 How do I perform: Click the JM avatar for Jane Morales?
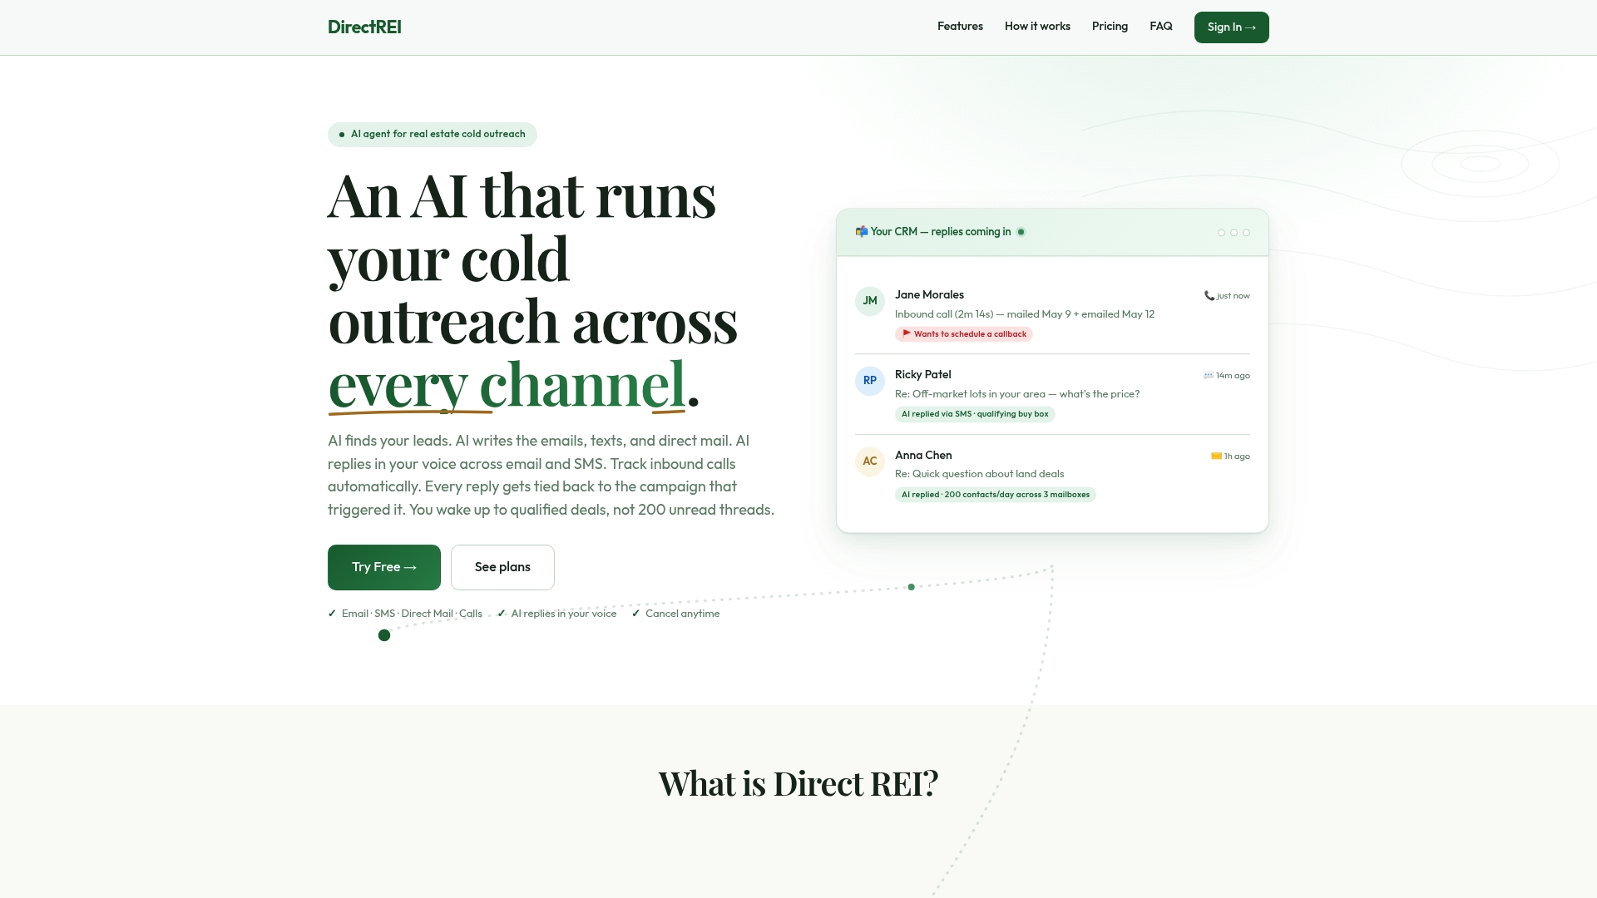point(870,301)
